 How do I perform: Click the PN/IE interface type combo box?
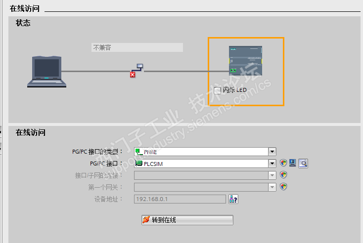(205, 152)
